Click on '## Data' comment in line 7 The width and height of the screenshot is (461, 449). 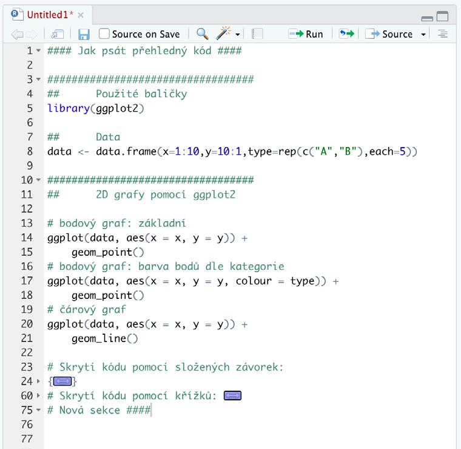coord(84,137)
